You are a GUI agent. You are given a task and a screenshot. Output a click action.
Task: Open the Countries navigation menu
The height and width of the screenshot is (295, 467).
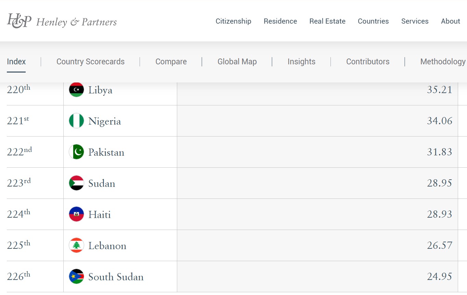click(x=373, y=21)
